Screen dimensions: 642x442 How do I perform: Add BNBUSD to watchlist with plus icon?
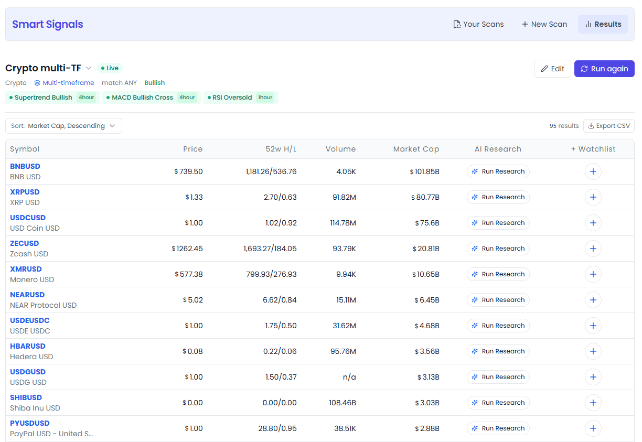593,171
